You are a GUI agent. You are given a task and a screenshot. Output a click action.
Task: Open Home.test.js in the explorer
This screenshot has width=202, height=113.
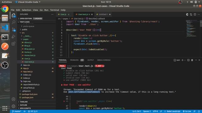point(37,55)
